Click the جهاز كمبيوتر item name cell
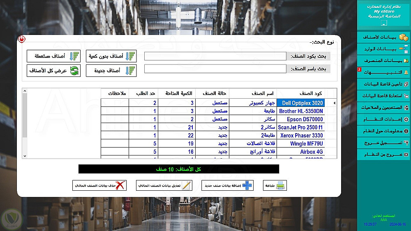 [x=253, y=103]
